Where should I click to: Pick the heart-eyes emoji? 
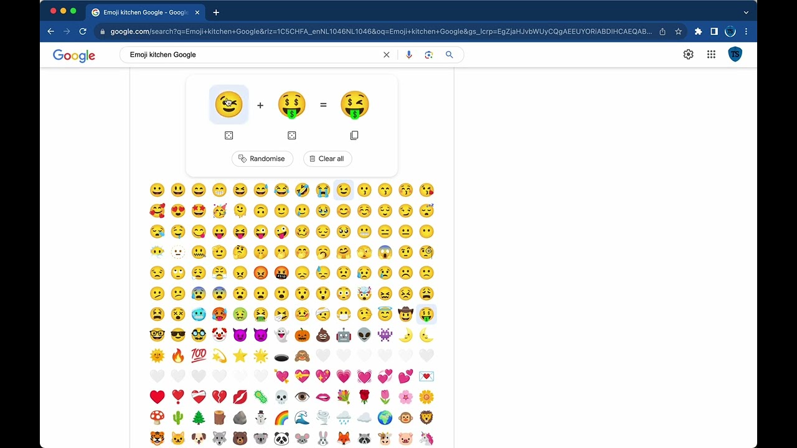177,211
